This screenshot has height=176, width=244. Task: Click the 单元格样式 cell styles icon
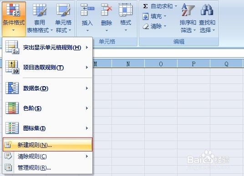[x=63, y=10]
